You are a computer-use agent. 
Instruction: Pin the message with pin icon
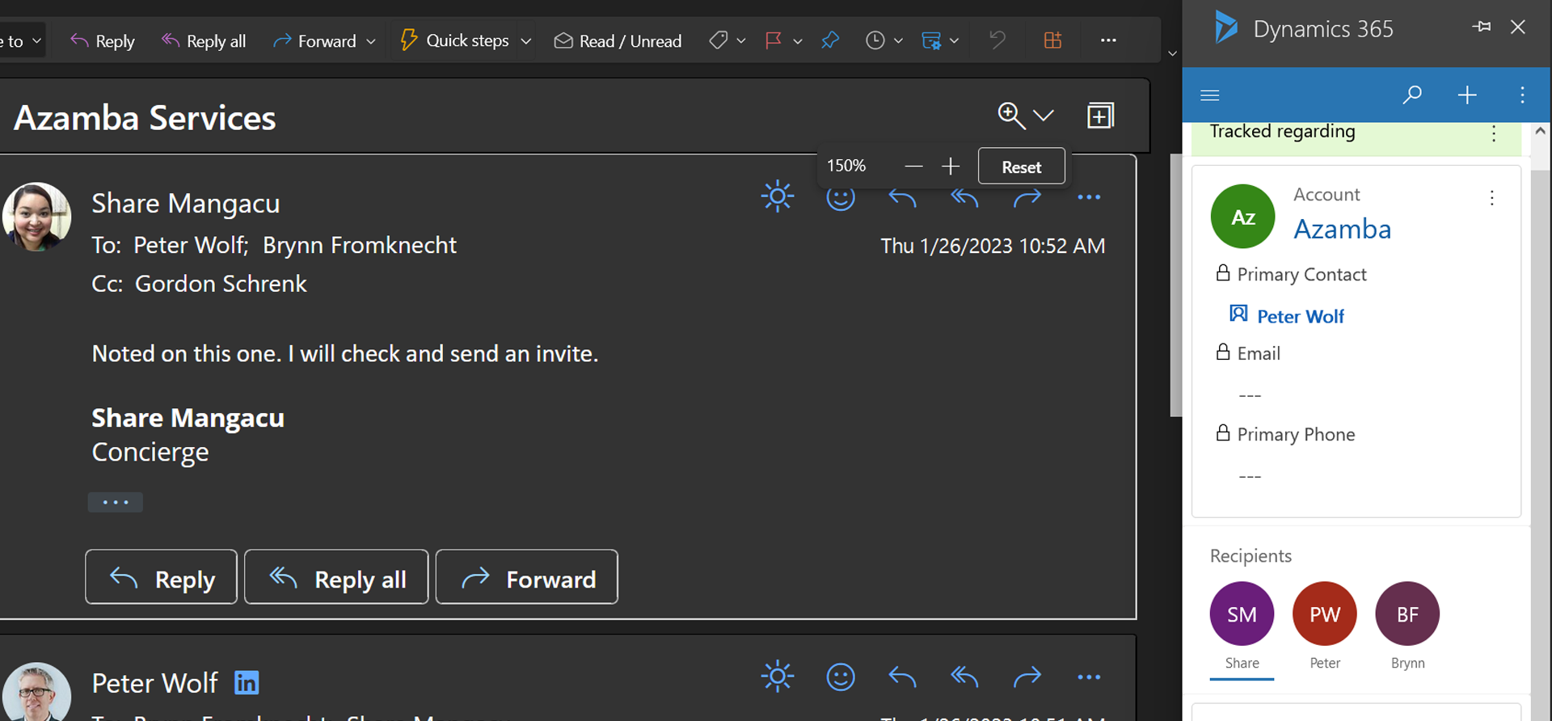(x=830, y=40)
